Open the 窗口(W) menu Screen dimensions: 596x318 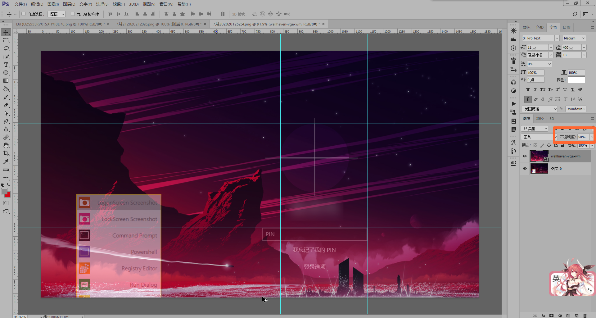tap(166, 4)
